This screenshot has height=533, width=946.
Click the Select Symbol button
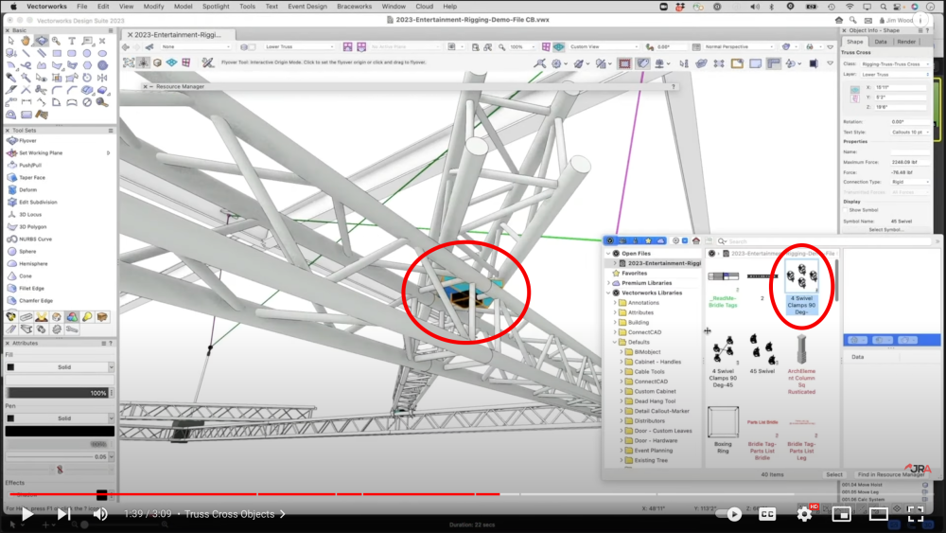point(886,230)
